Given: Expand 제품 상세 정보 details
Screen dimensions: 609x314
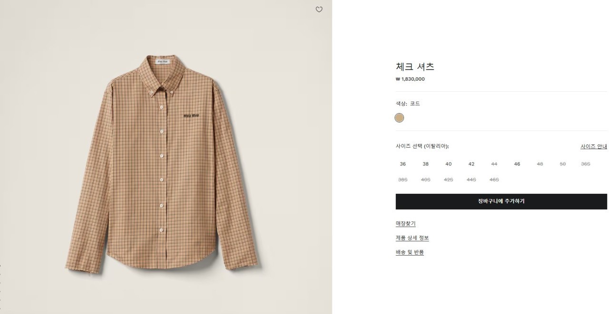Looking at the screenshot, I should click(413, 238).
